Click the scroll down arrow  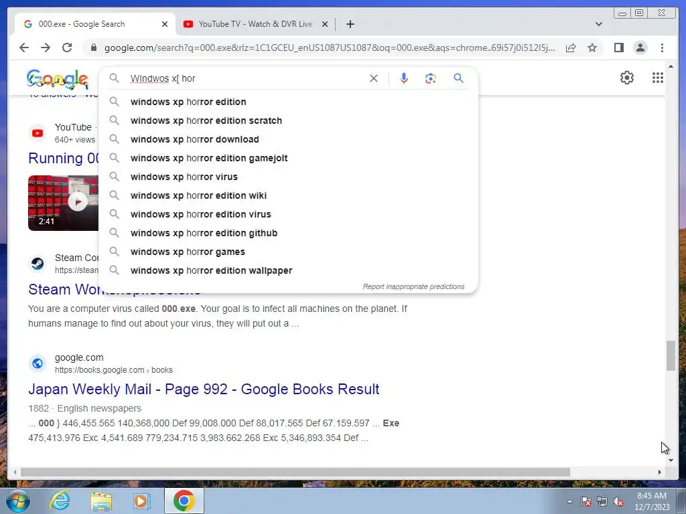(671, 460)
